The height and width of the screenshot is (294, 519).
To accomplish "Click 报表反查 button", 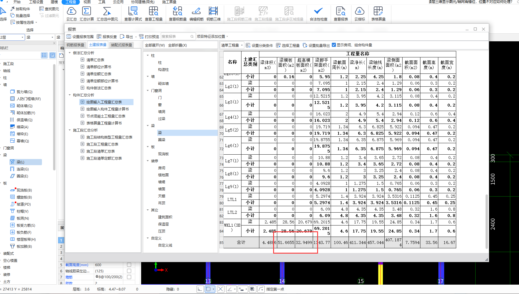I will pos(107,37).
